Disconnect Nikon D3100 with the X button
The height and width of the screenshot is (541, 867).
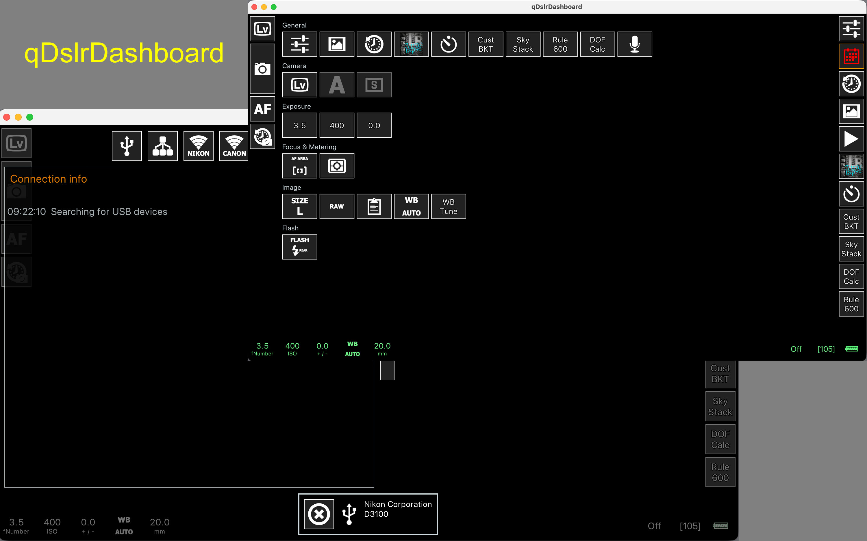coord(319,514)
